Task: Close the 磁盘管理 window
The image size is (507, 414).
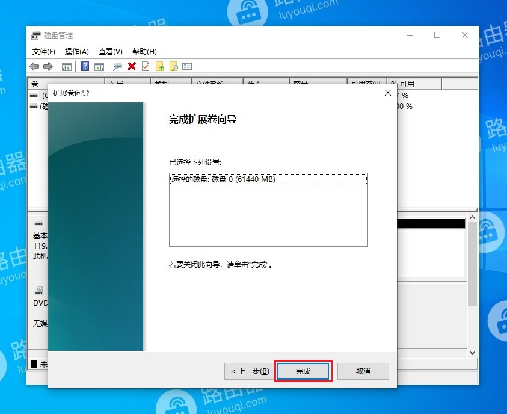Action: [465, 35]
